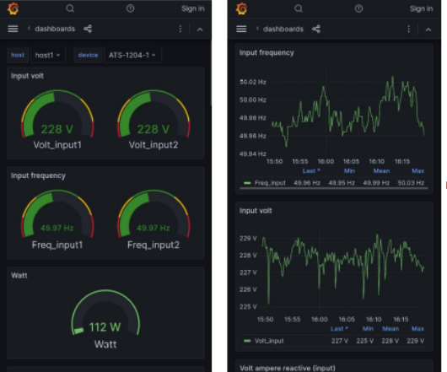Open search in the left window
Image resolution: width=447 pixels, height=372 pixels.
70,8
